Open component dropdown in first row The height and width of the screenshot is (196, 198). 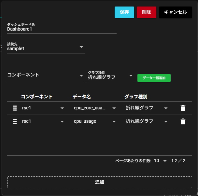(62, 108)
